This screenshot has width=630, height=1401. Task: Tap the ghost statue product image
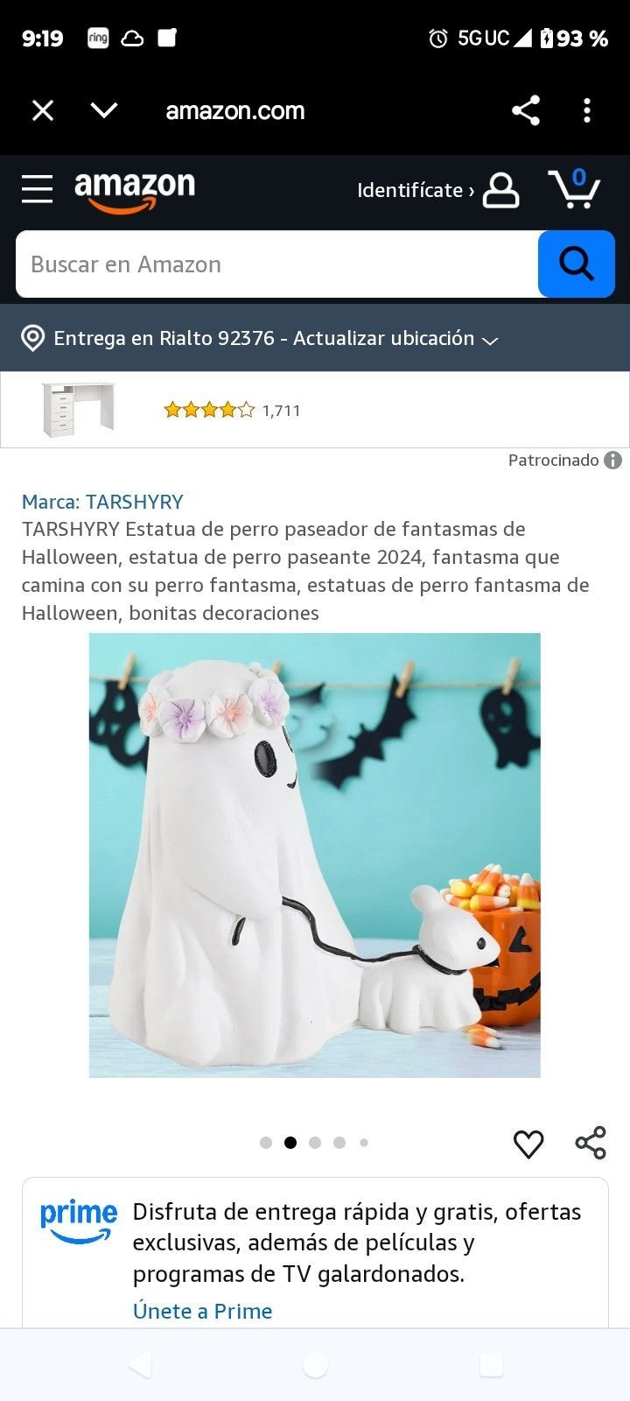315,855
